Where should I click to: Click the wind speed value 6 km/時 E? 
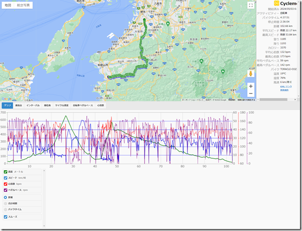point(286,82)
